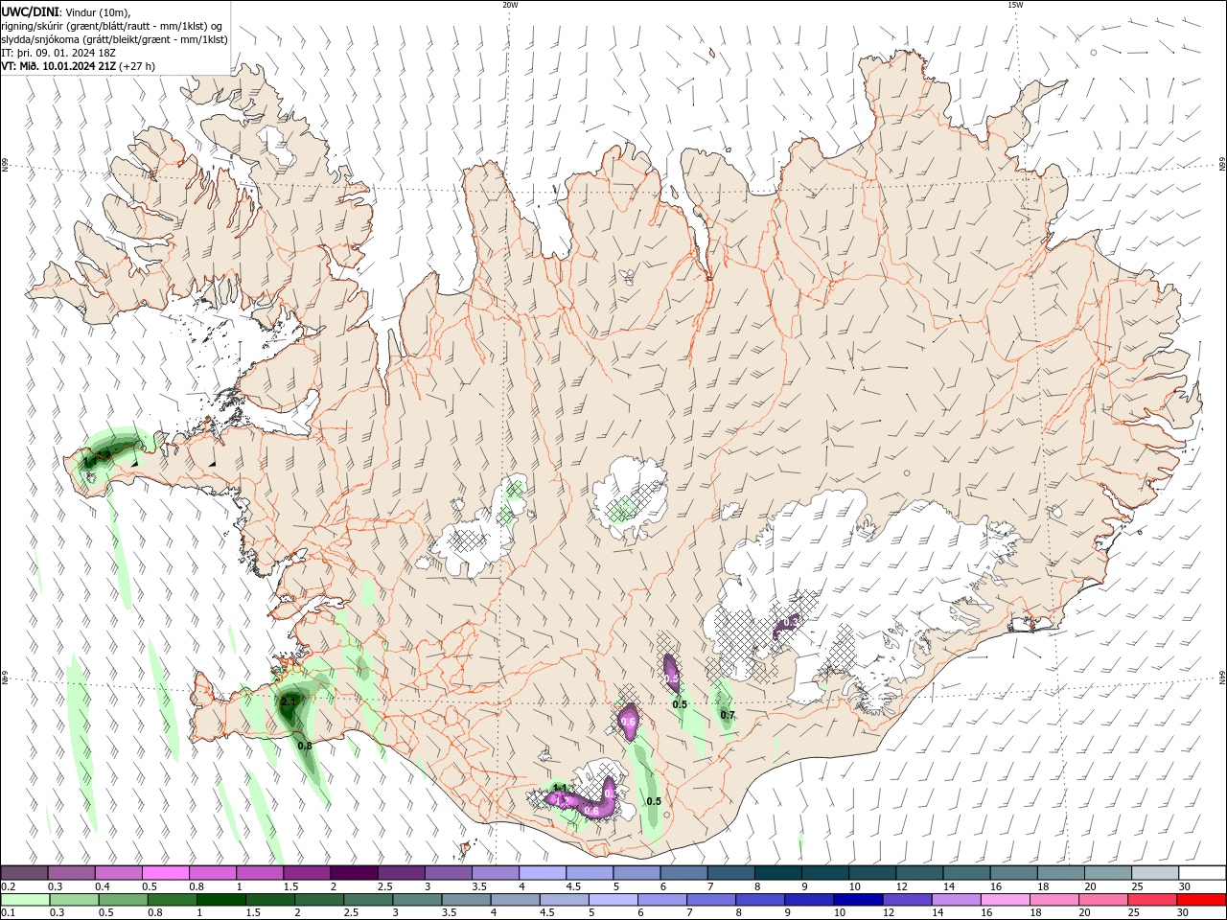The height and width of the screenshot is (920, 1227).
Task: Pick the lower-scale green swatch 0.5–0.8
Action: click(123, 900)
